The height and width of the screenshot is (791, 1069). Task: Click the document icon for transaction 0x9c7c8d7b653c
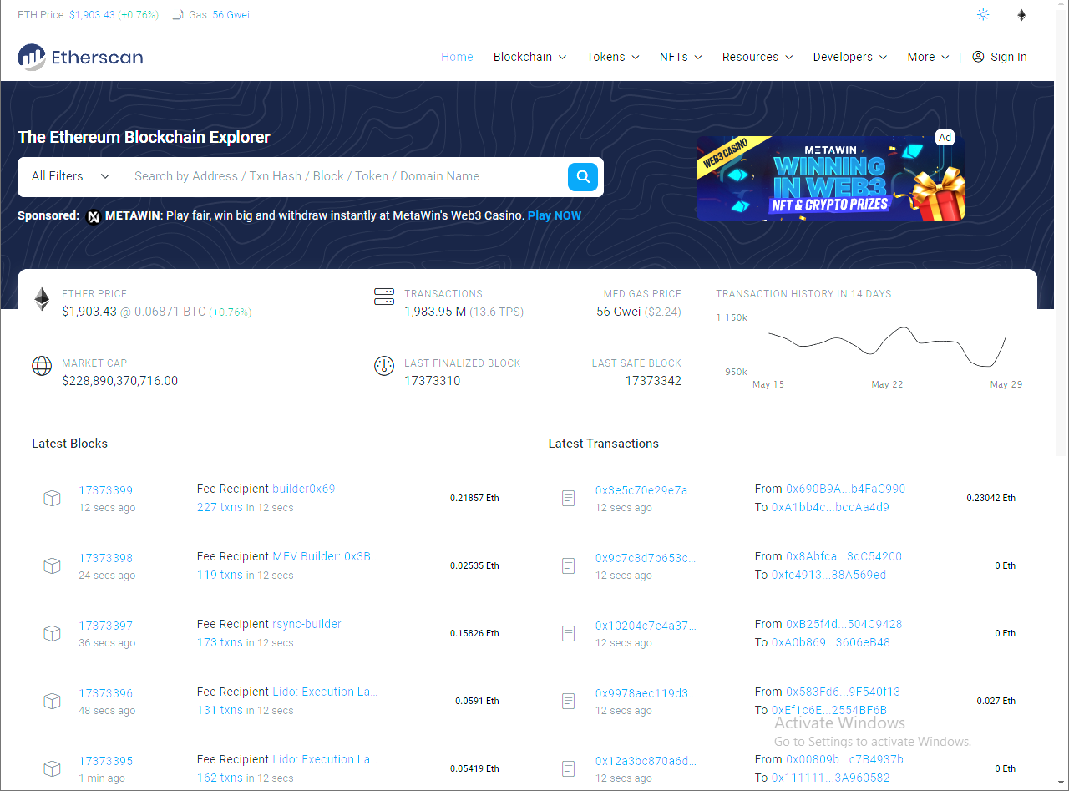pyautogui.click(x=568, y=565)
